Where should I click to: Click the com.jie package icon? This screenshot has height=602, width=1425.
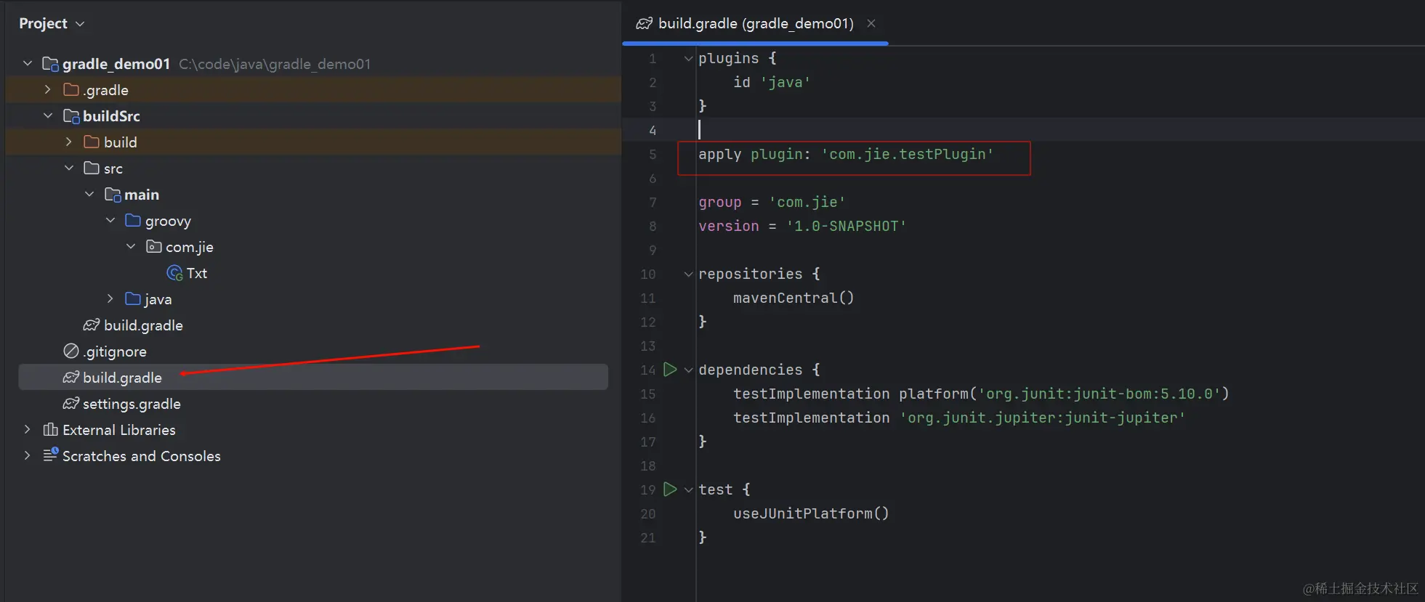coord(153,247)
